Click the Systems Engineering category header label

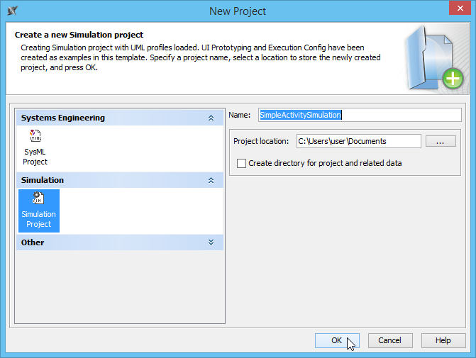tap(63, 118)
